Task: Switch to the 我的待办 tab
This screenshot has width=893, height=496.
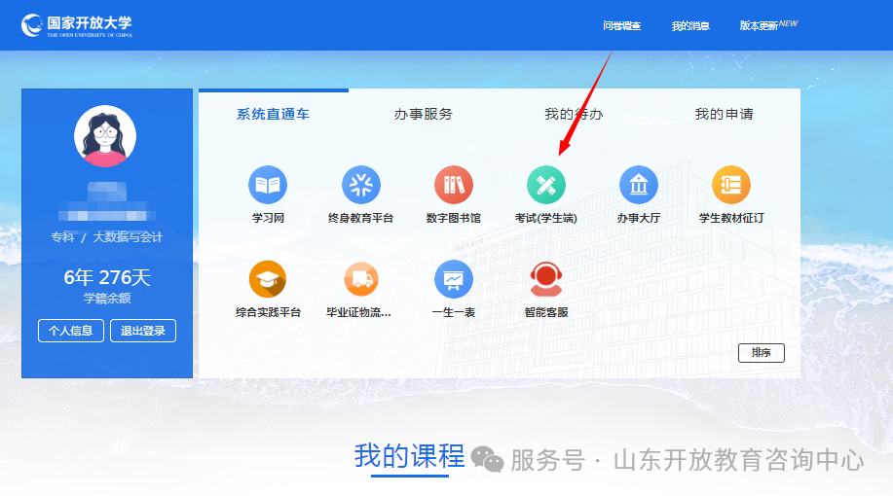Action: click(x=574, y=115)
